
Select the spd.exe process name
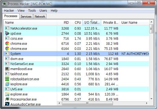(16, 34)
